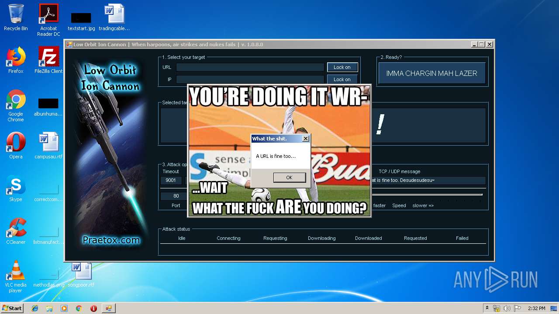Screen dimensions: 559x314
Task: Click the Downloading status column label
Action: click(x=322, y=238)
